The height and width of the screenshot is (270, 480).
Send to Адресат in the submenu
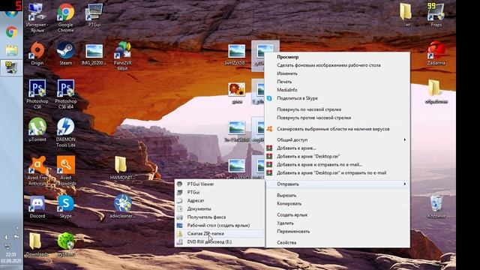pyautogui.click(x=220, y=200)
